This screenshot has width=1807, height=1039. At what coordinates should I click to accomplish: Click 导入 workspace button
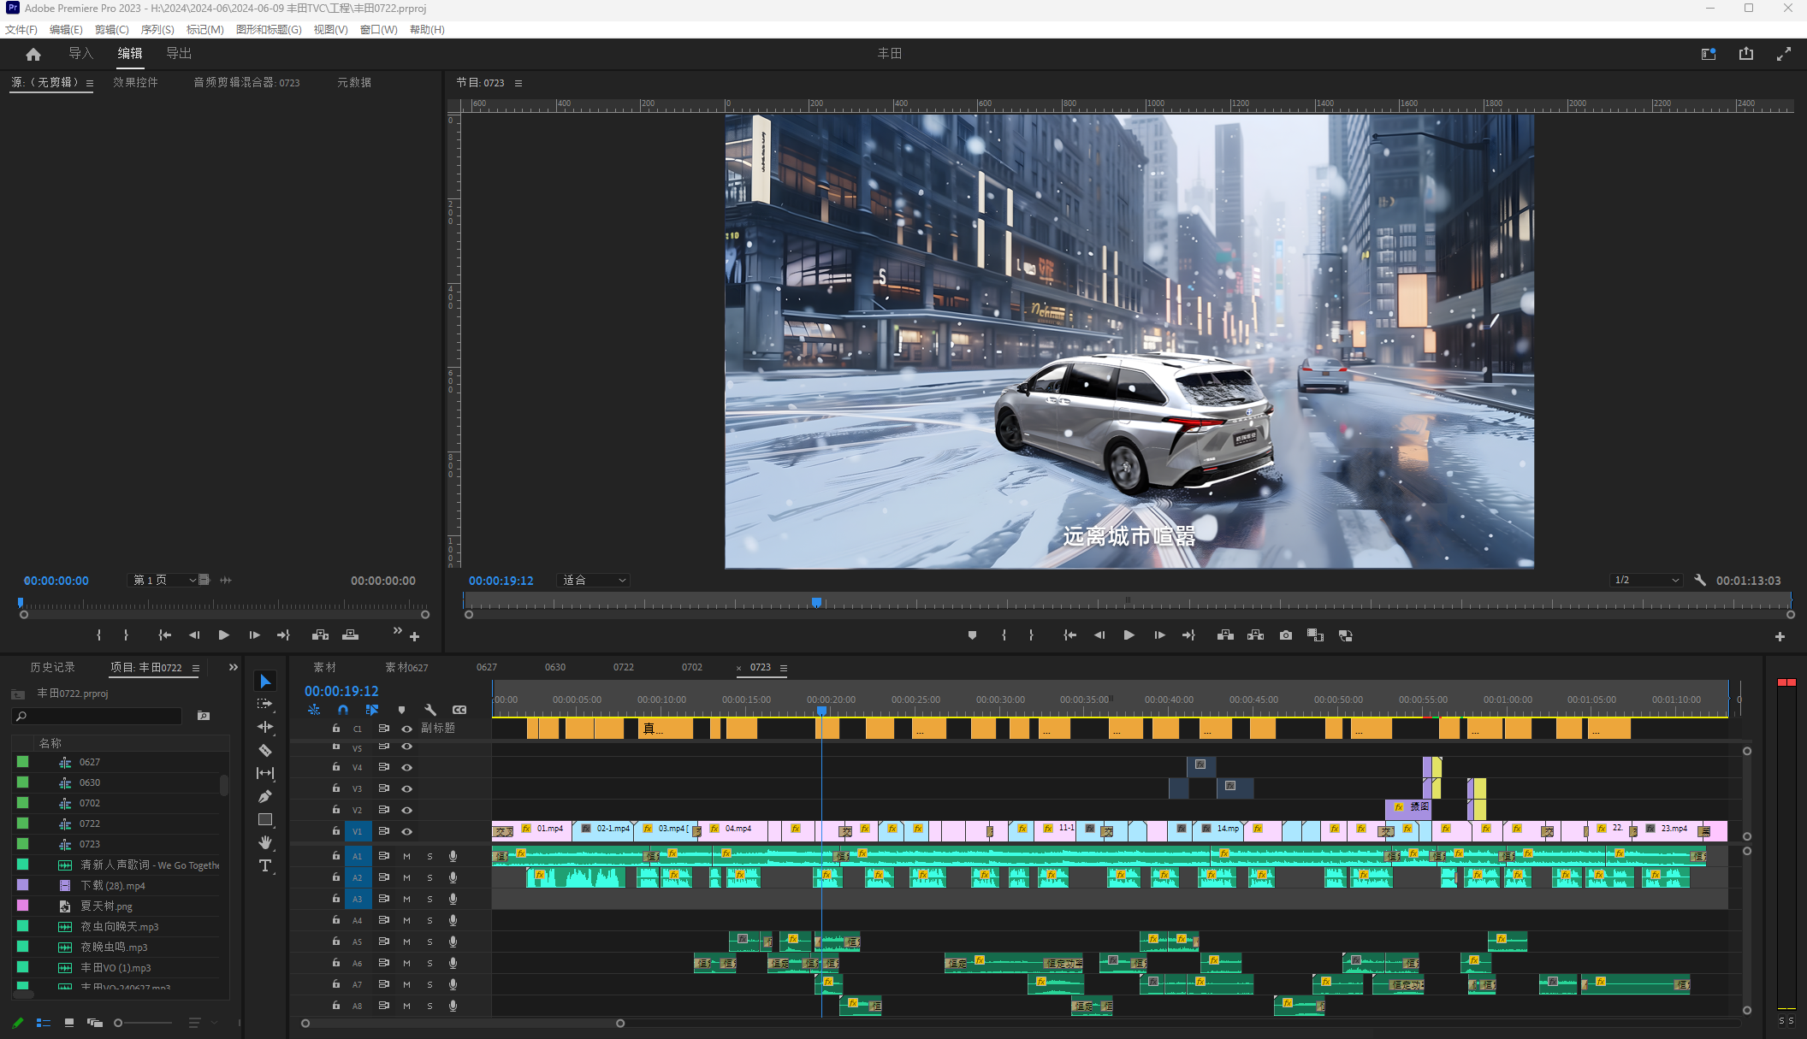click(80, 53)
